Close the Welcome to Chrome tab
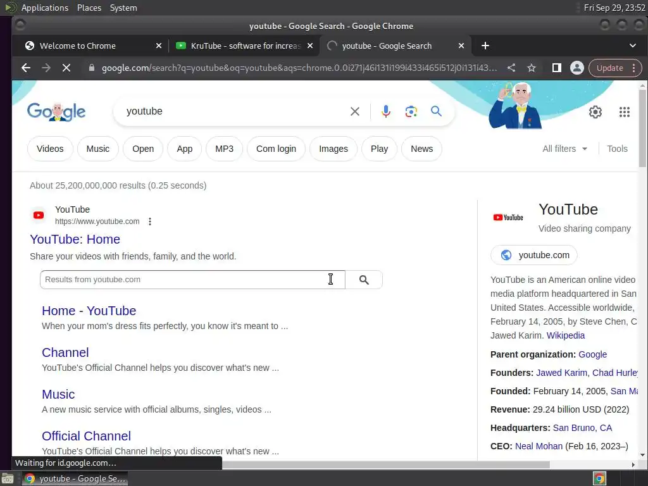This screenshot has height=486, width=648. tap(159, 46)
